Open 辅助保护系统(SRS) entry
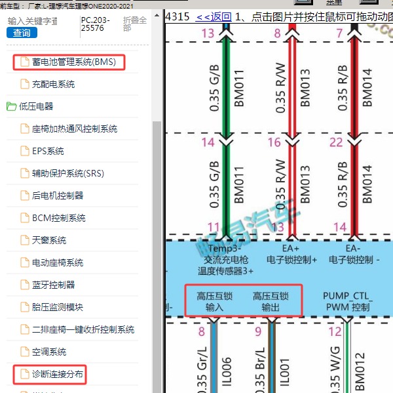Screen dimensions: 393x393 coord(68,173)
